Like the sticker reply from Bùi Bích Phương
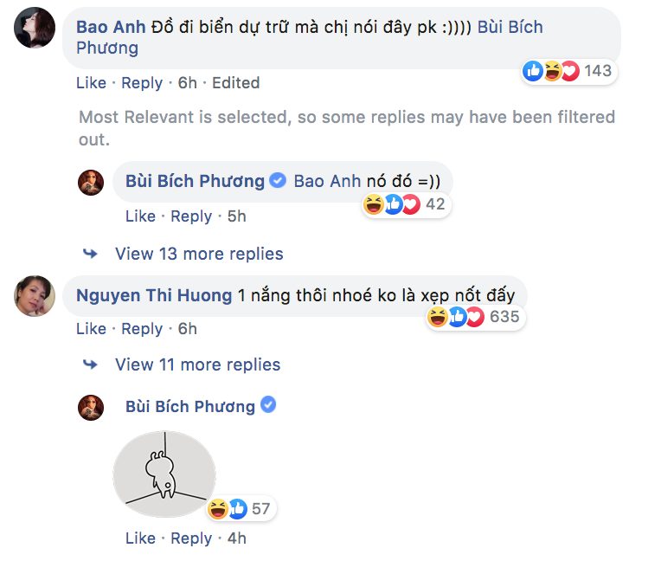This screenshot has width=661, height=561. coord(140,538)
